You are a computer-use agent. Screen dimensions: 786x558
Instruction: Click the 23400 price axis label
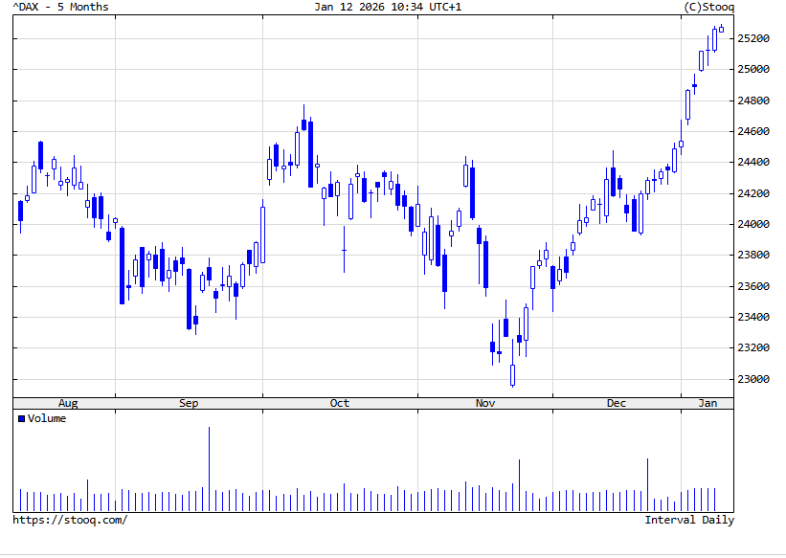(x=752, y=317)
